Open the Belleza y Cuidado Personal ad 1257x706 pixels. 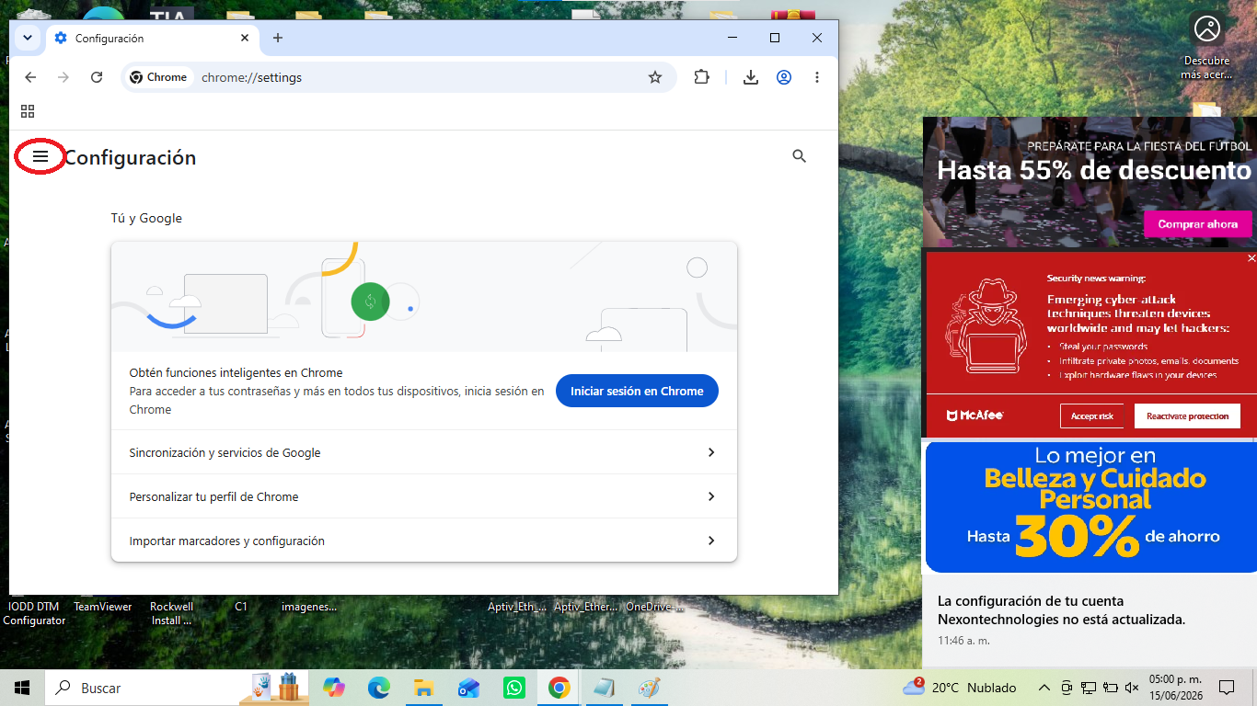point(1091,507)
